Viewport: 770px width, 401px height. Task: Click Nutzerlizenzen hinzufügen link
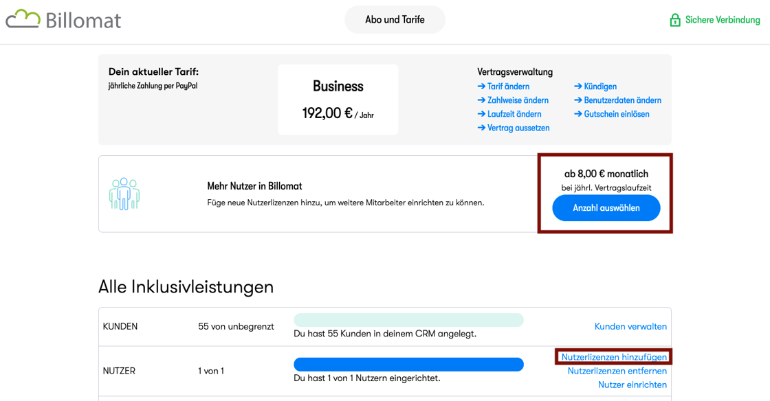point(614,357)
